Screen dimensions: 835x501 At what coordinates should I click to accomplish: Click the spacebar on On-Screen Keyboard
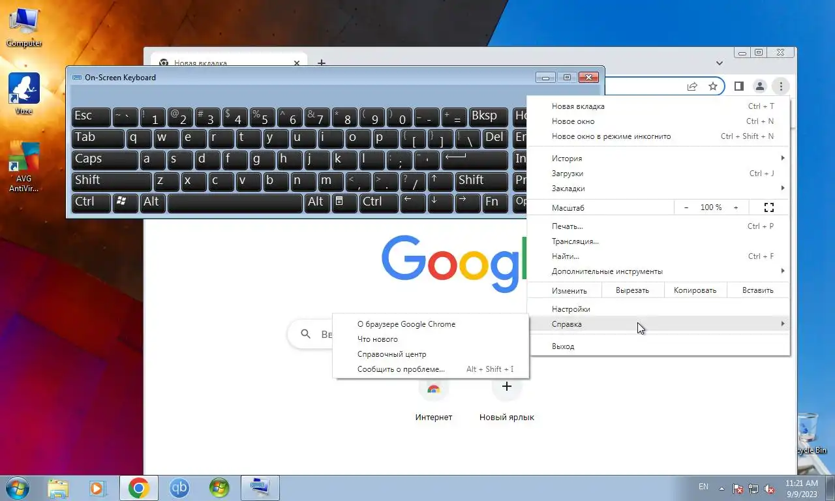coord(235,203)
